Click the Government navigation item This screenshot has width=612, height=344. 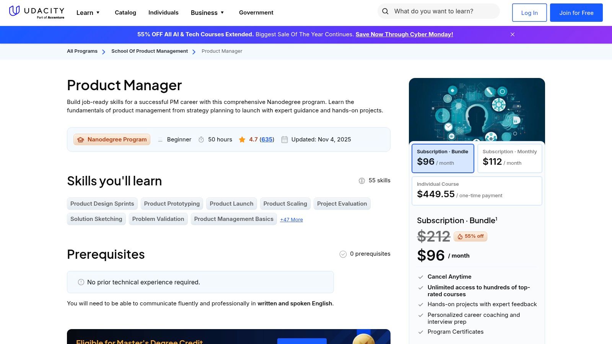pyautogui.click(x=256, y=13)
